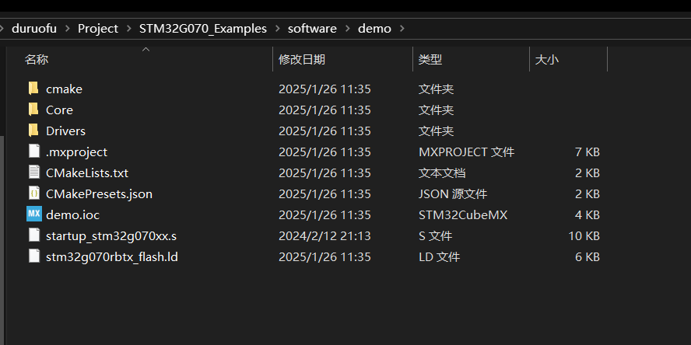Click the 类型 column header
Viewport: 691px width, 345px height.
[430, 59]
